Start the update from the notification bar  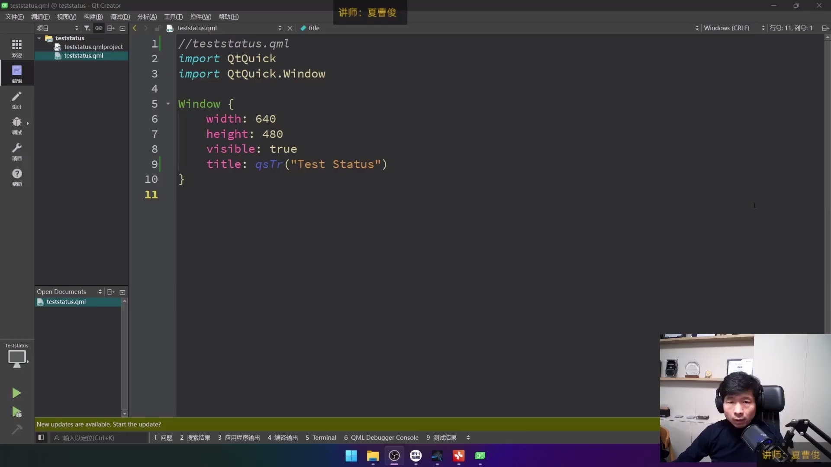[x=137, y=424]
